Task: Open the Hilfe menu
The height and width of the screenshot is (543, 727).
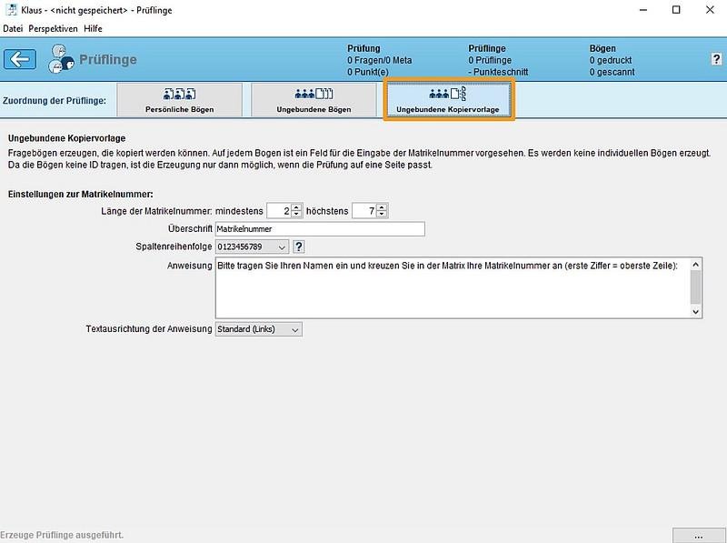Action: (x=93, y=28)
